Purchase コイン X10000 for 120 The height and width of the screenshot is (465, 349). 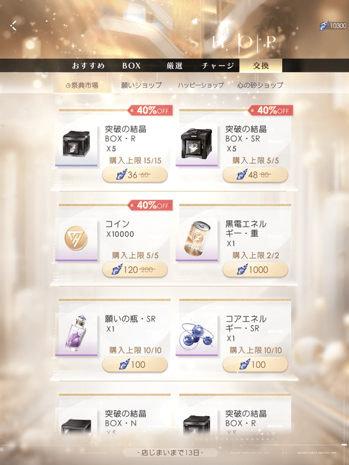click(135, 270)
